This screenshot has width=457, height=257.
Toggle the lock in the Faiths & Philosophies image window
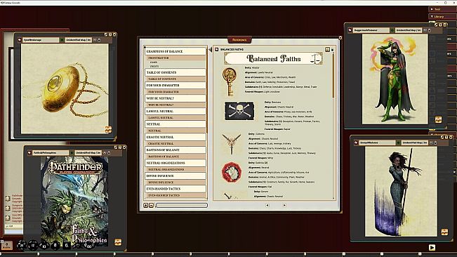(109, 152)
